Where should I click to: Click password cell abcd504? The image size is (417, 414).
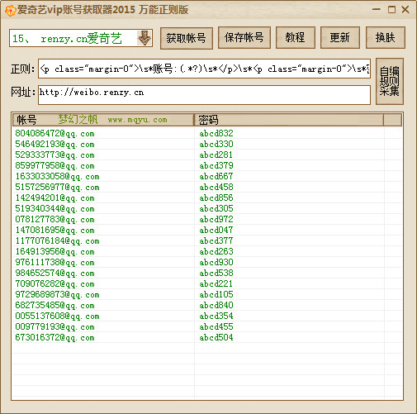click(x=216, y=337)
